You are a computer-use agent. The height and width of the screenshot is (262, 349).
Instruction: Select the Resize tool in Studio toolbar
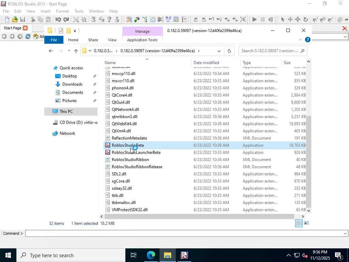(x=298, y=19)
